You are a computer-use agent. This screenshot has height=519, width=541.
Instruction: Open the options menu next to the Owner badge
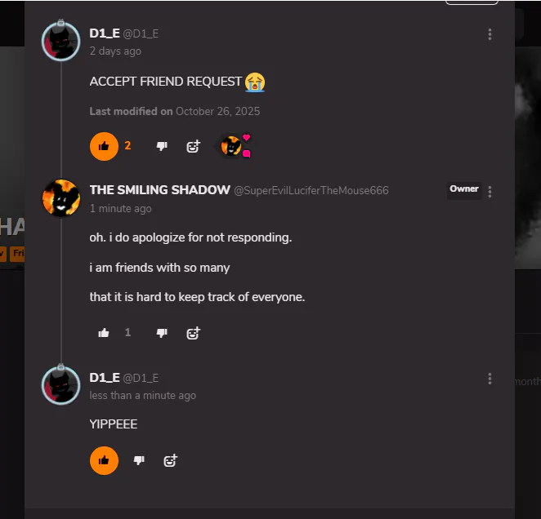(490, 192)
